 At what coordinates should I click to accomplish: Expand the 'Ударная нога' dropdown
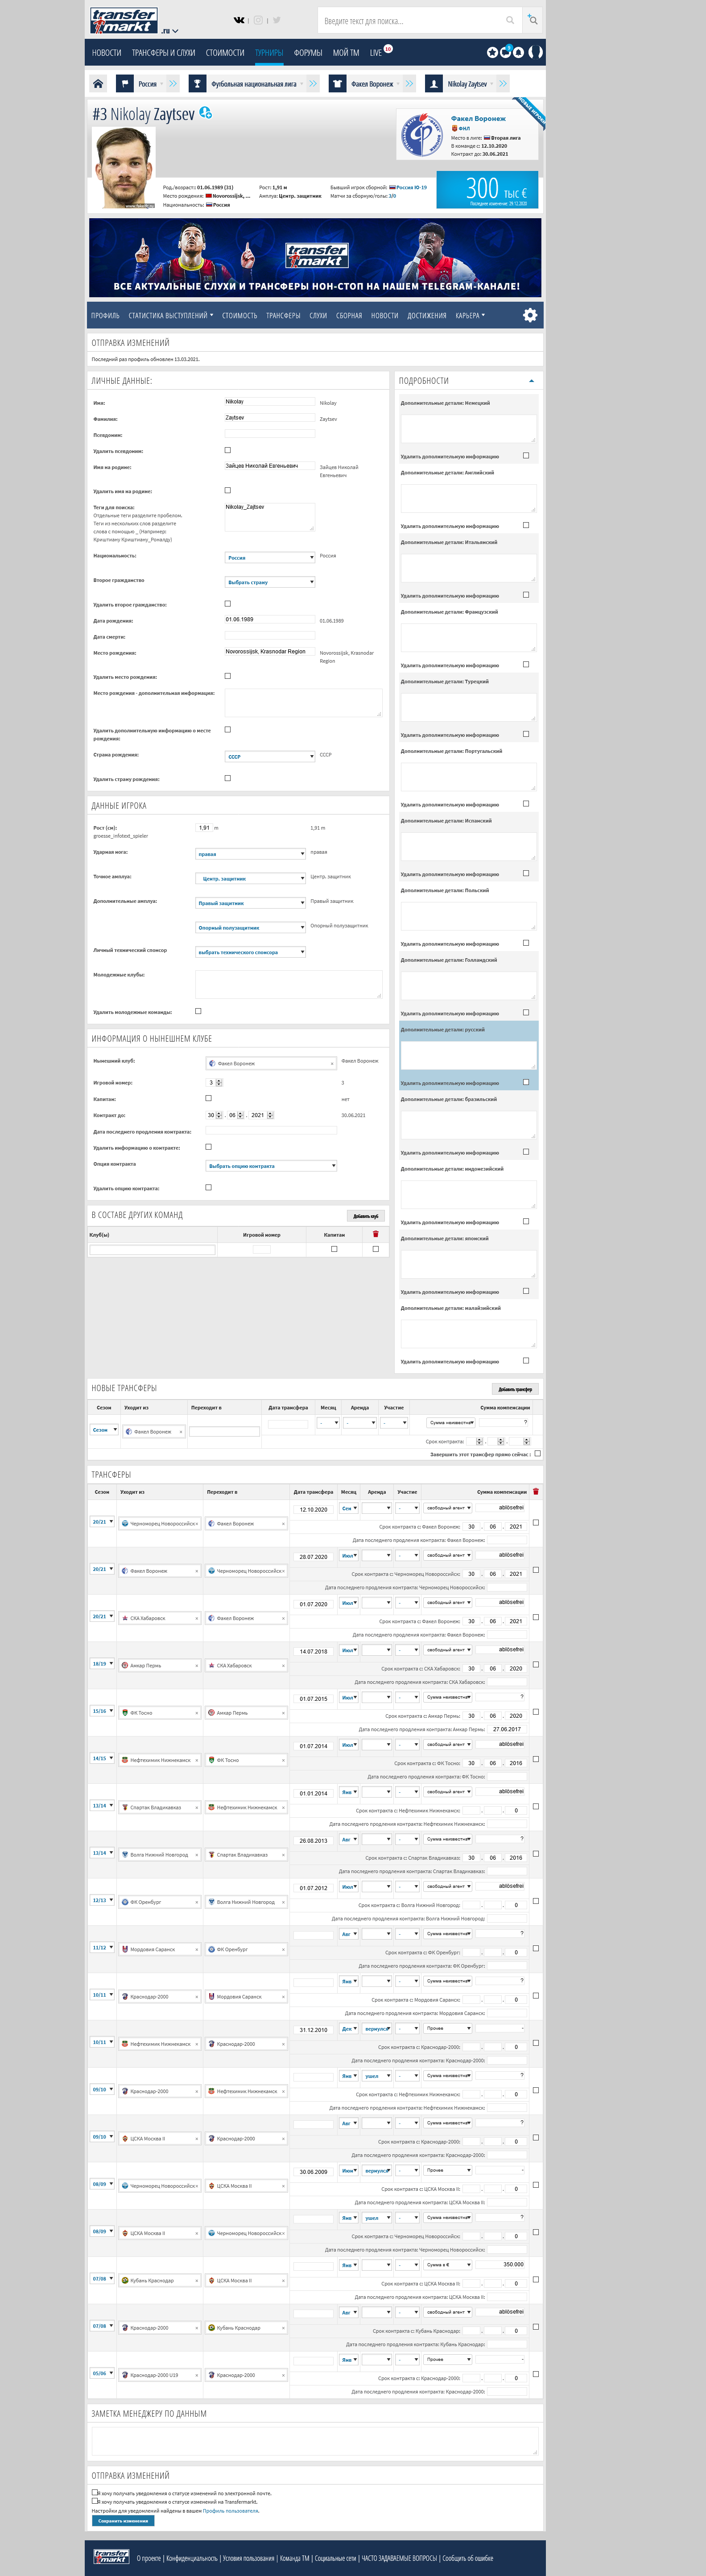[250, 853]
